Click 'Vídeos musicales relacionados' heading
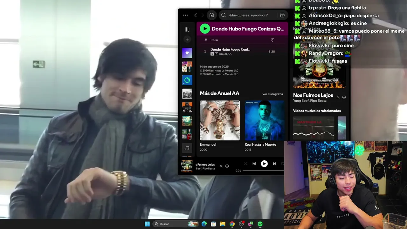This screenshot has height=229, width=407. tap(317, 111)
